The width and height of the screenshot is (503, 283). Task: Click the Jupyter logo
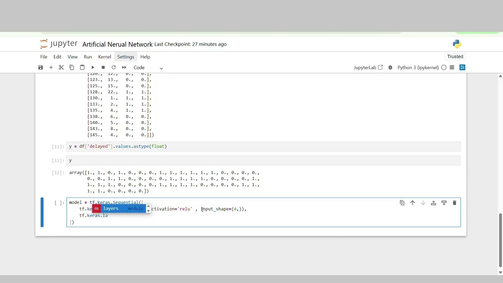(59, 44)
